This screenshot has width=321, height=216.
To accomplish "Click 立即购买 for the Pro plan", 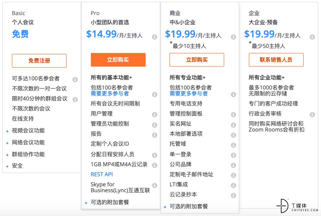I will pyautogui.click(x=118, y=60).
